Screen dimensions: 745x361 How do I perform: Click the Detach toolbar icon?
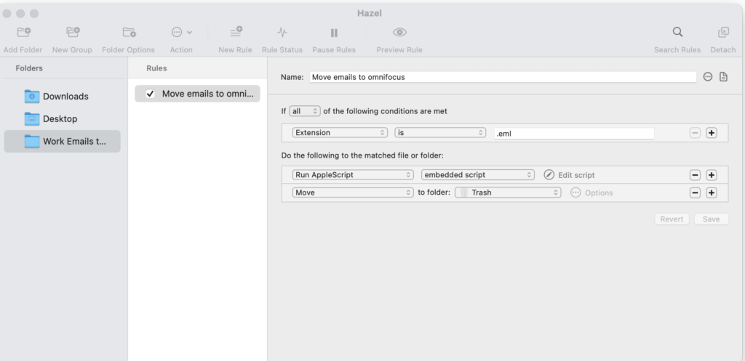[x=723, y=33]
